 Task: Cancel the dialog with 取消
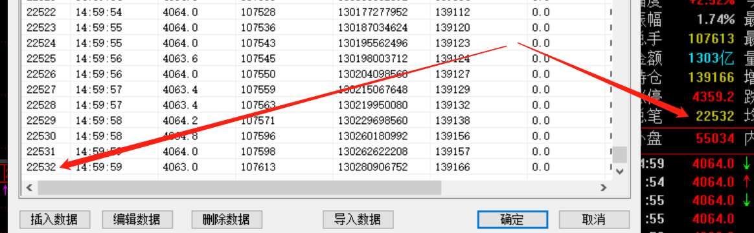click(594, 219)
